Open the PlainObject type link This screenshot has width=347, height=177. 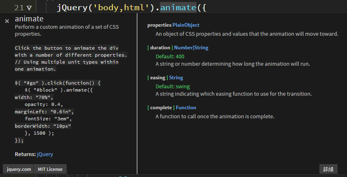tap(186, 25)
